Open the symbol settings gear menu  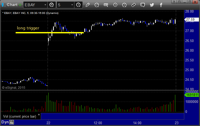point(52,5)
